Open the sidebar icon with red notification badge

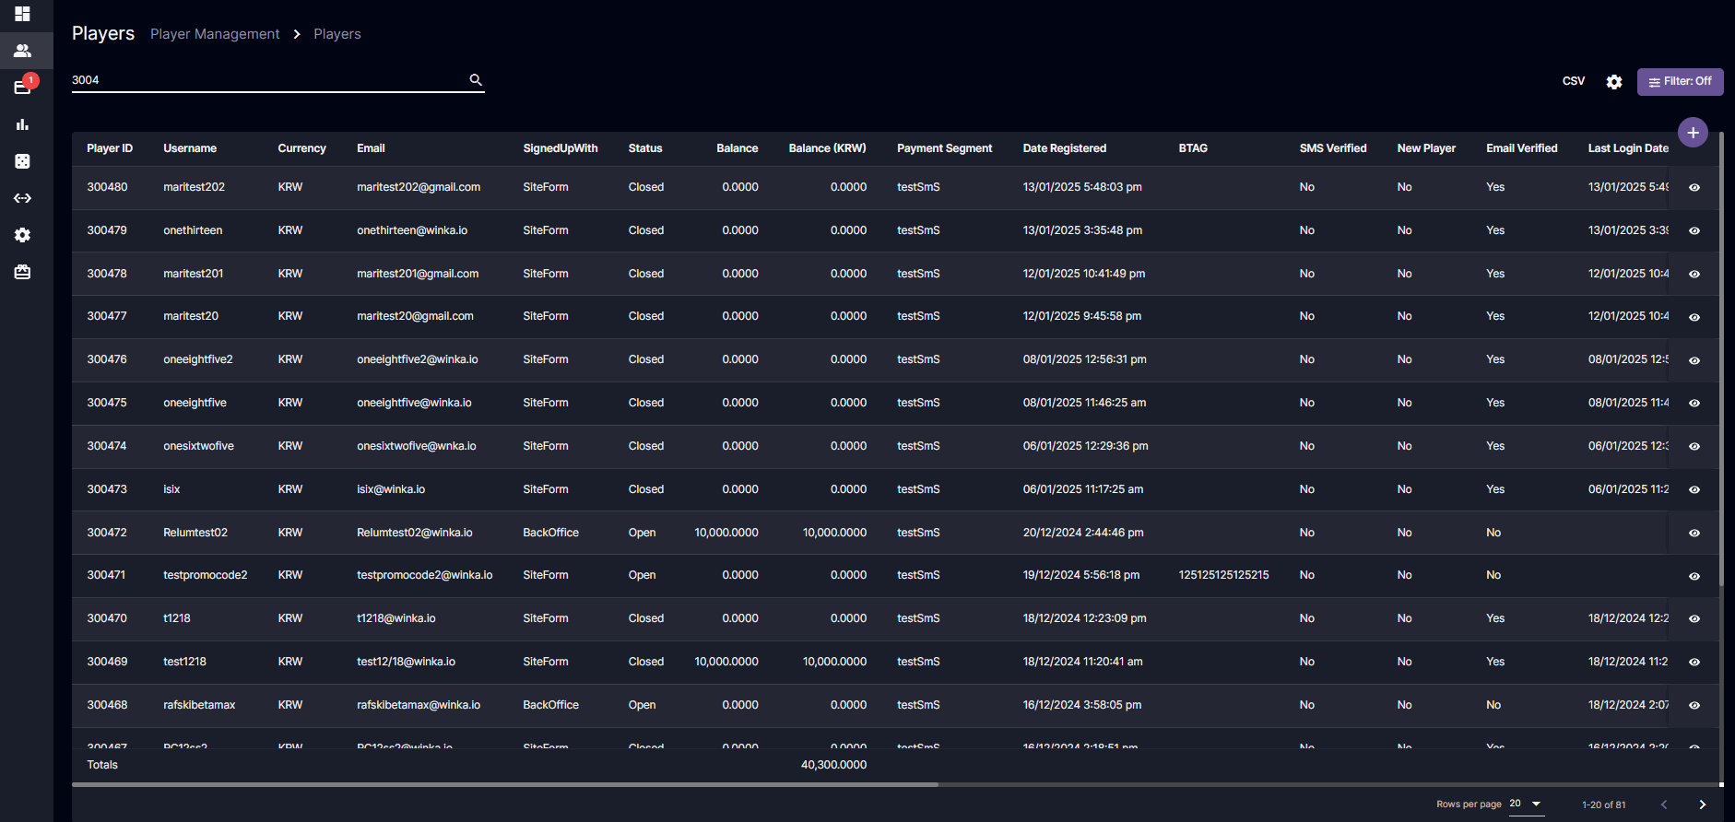point(22,88)
